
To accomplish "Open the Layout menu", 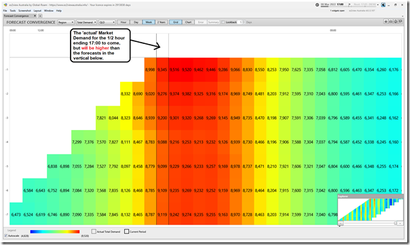I will click(37, 11).
